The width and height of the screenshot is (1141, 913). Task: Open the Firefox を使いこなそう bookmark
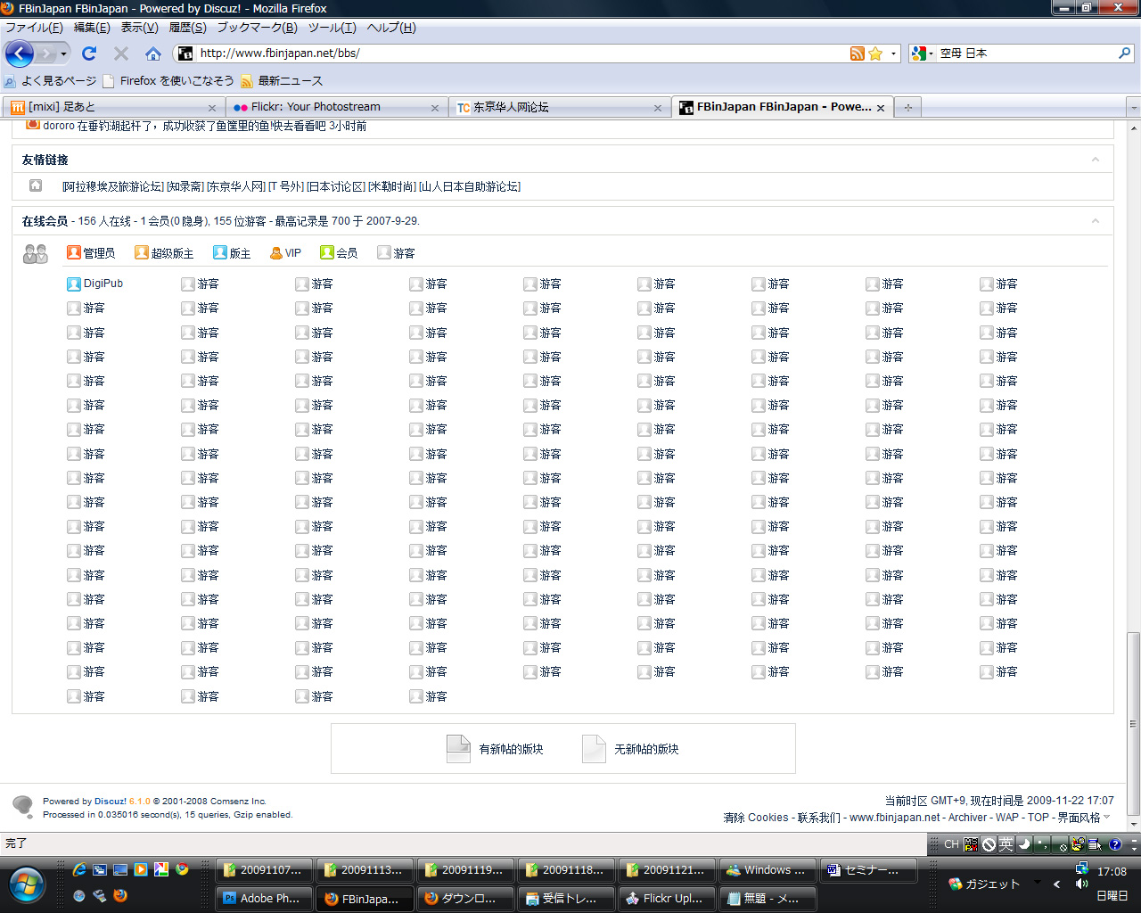click(x=169, y=81)
